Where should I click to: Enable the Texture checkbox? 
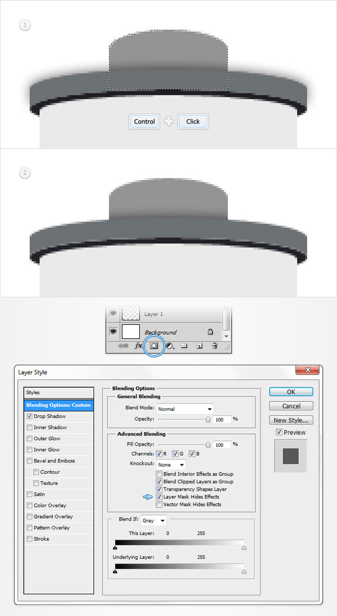point(36,483)
